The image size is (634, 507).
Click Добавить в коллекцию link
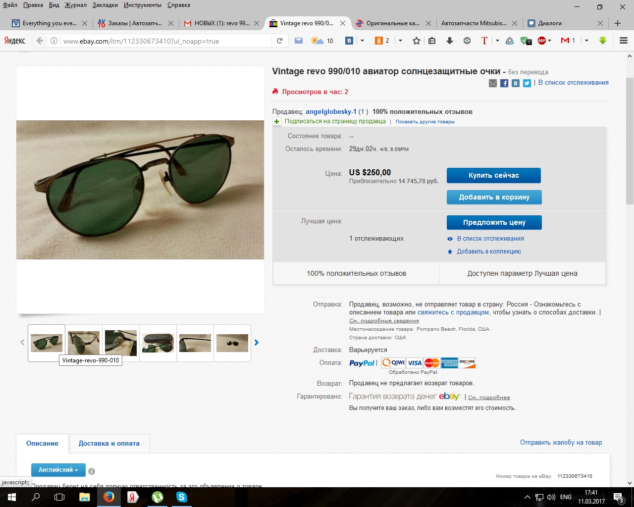coord(489,252)
